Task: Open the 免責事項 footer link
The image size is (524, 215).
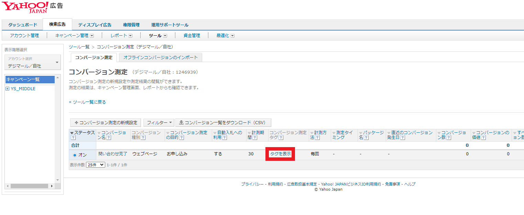Action: (x=392, y=184)
